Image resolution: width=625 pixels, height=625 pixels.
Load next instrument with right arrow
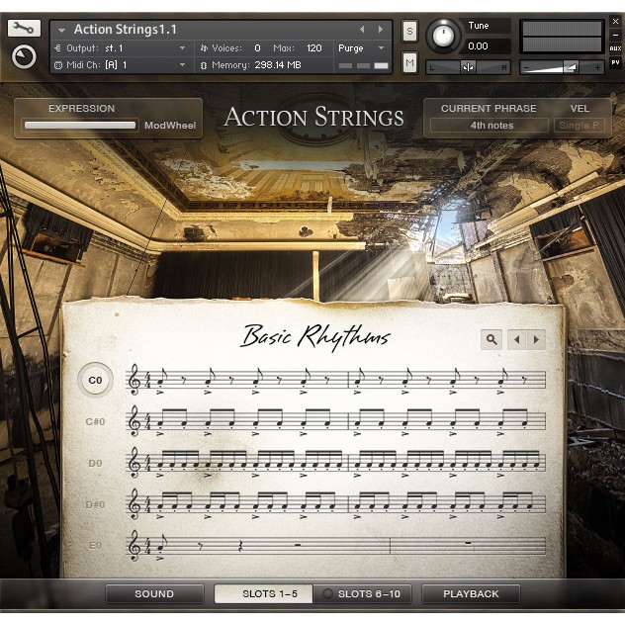tap(381, 29)
